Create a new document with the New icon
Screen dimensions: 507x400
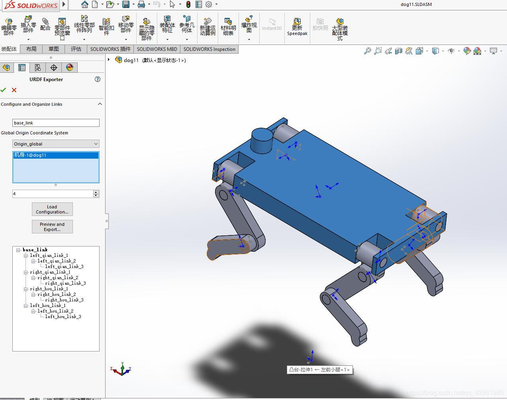(x=95, y=4)
